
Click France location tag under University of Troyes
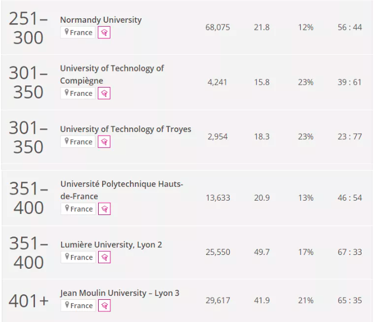point(78,142)
